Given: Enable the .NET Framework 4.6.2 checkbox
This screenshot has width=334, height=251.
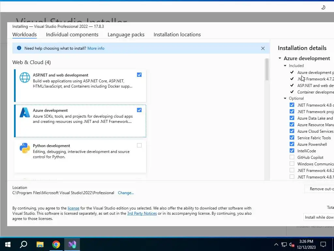Looking at the screenshot, I should 292,170.
